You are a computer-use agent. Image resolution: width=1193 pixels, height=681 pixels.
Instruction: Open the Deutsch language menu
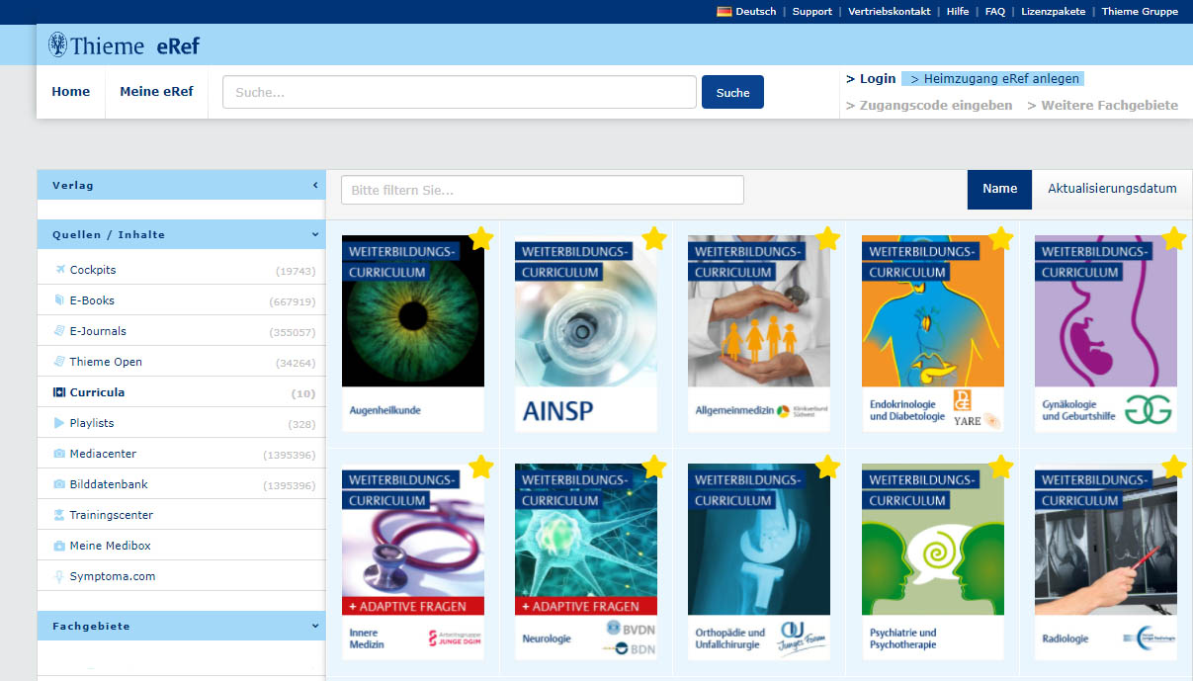click(746, 12)
